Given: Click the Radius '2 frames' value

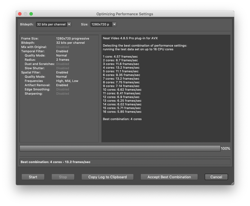Looking at the screenshot, I should click(63, 60).
